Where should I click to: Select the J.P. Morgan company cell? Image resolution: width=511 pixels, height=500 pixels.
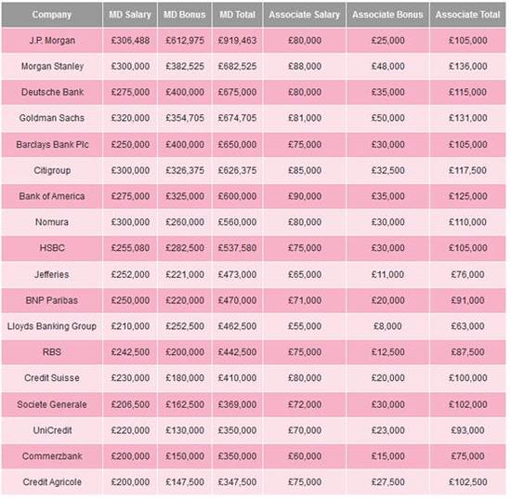52,40
